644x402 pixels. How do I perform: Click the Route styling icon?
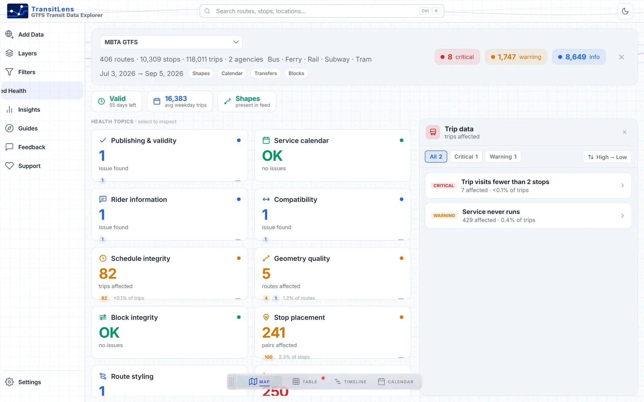(103, 376)
